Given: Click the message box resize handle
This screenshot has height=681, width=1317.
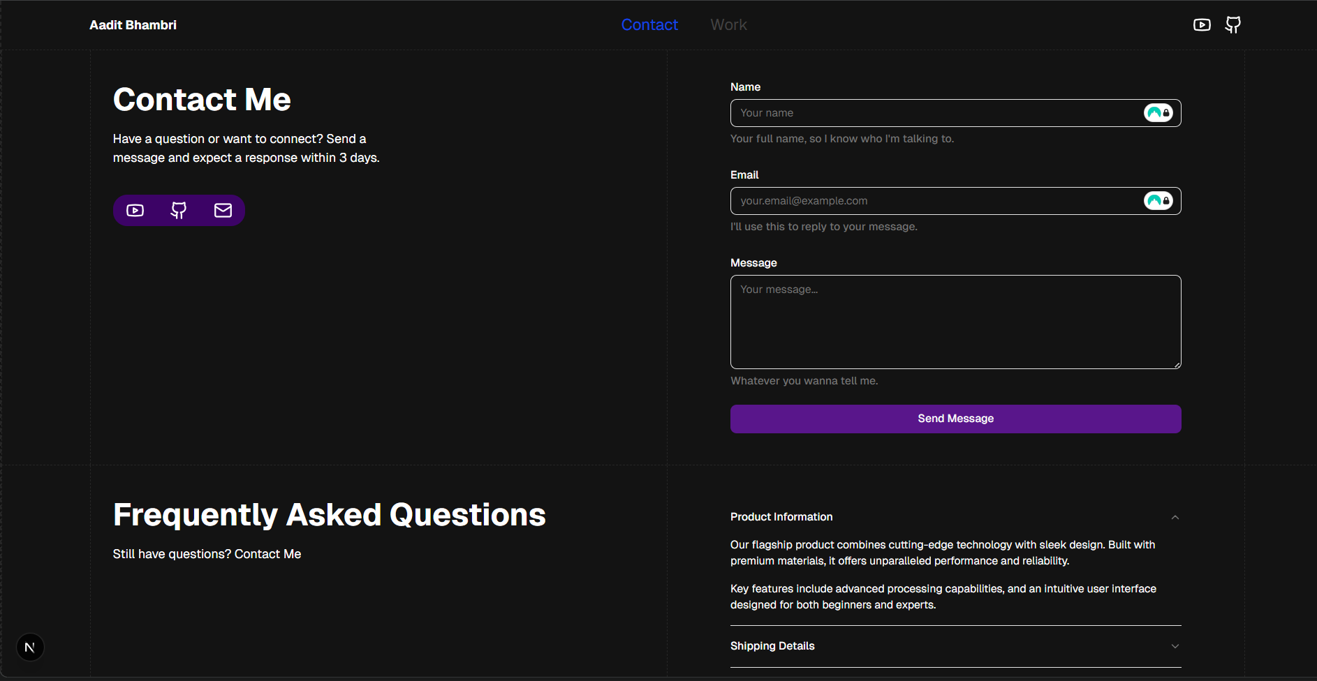Looking at the screenshot, I should pos(1177,365).
